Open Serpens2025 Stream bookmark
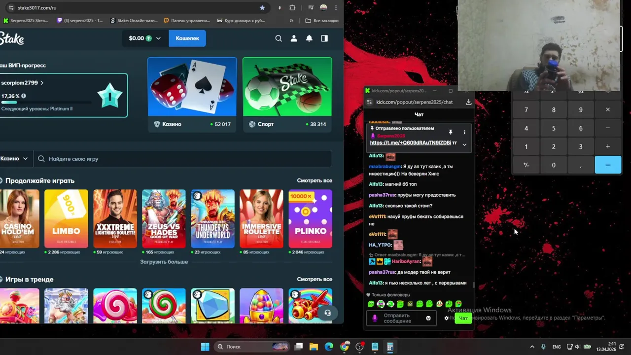The width and height of the screenshot is (631, 355). pyautogui.click(x=26, y=21)
